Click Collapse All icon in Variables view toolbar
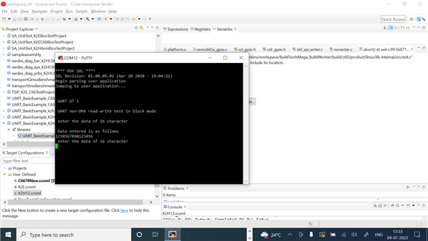 pos(396,28)
